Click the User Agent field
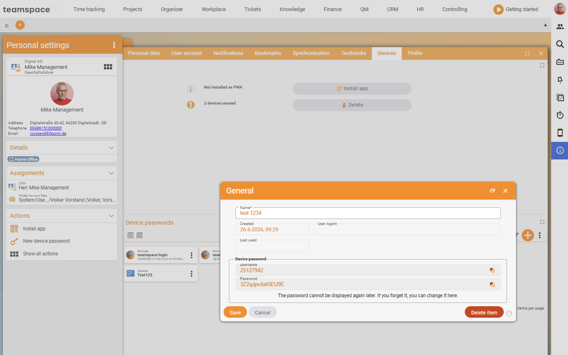This screenshot has width=568, height=355. 407,230
